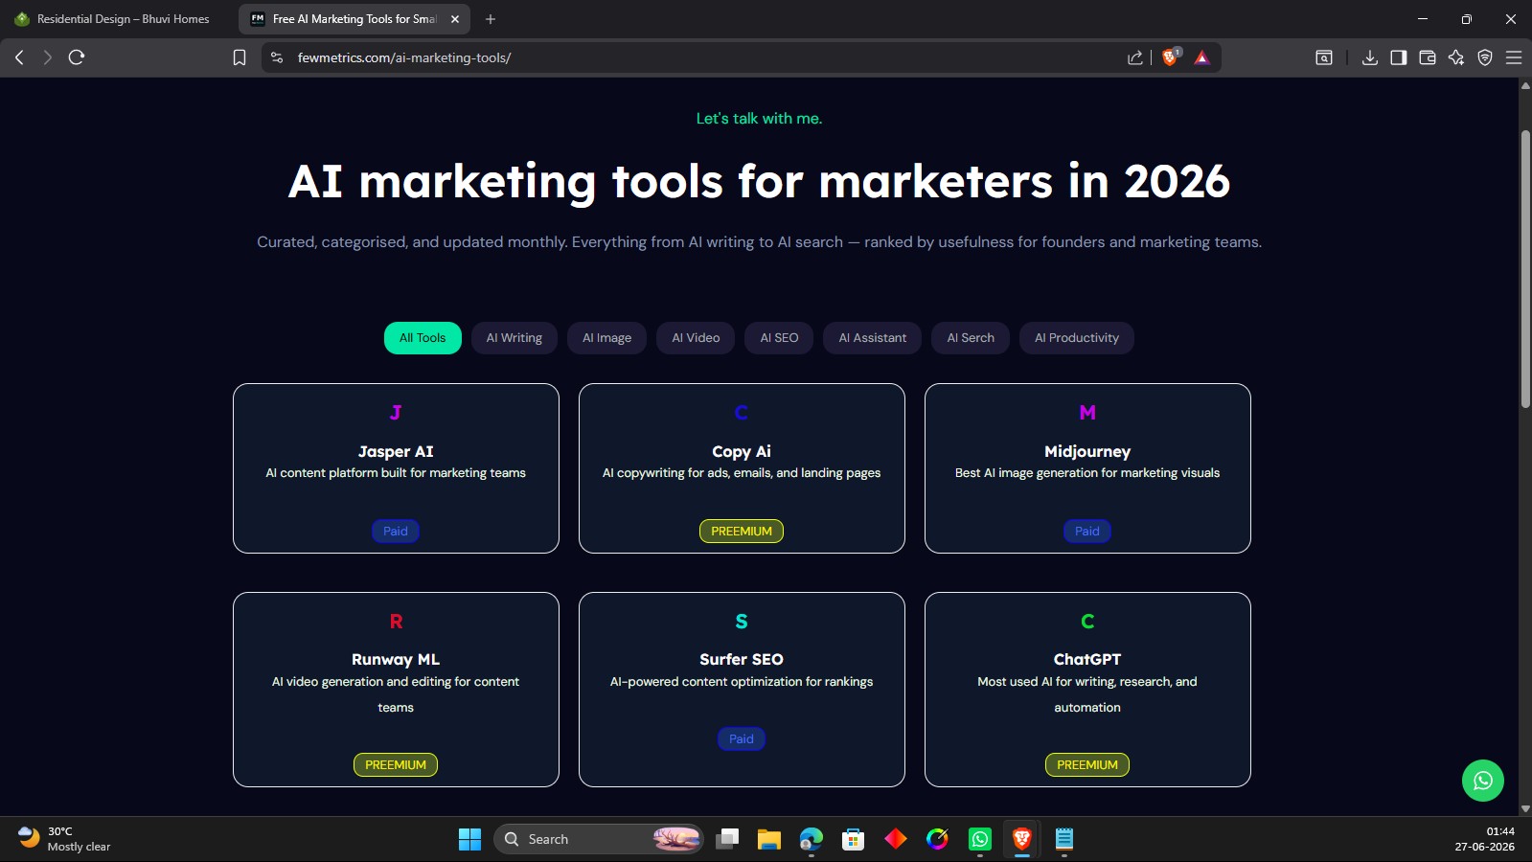Select the All Tools filter
The image size is (1532, 862).
tap(423, 338)
